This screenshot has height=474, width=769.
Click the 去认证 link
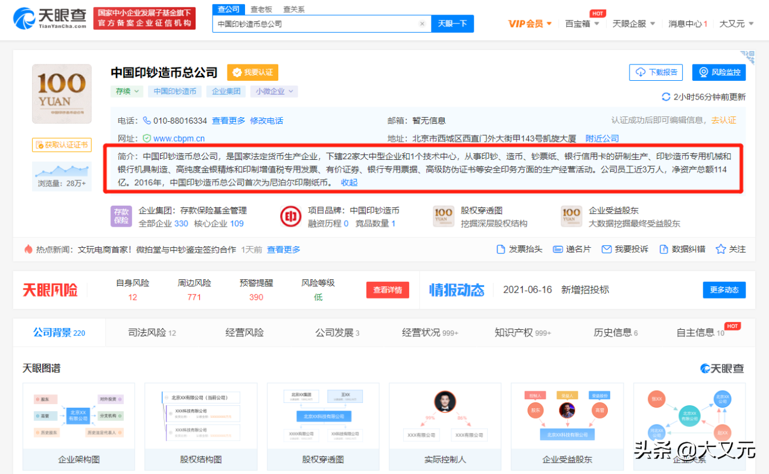pos(724,120)
